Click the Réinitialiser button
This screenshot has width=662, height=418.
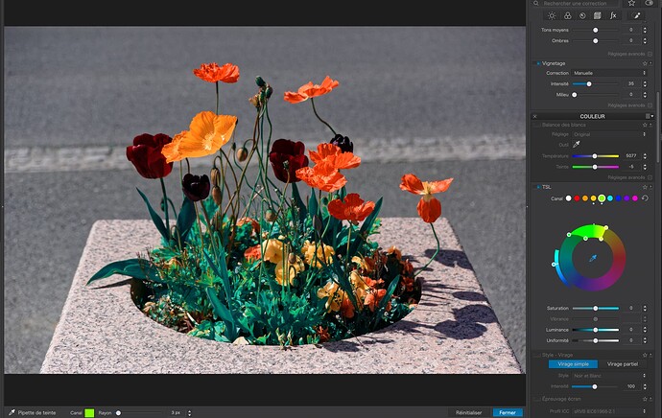pyautogui.click(x=468, y=412)
